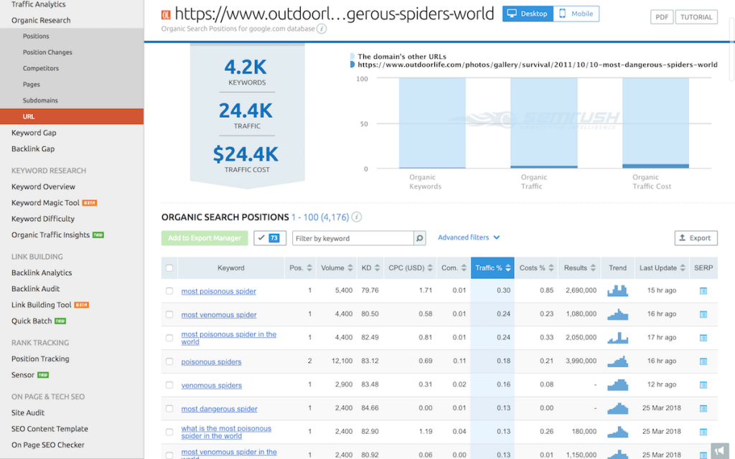
Task: Open info icon beside google.com database subtitle
Action: tap(322, 29)
